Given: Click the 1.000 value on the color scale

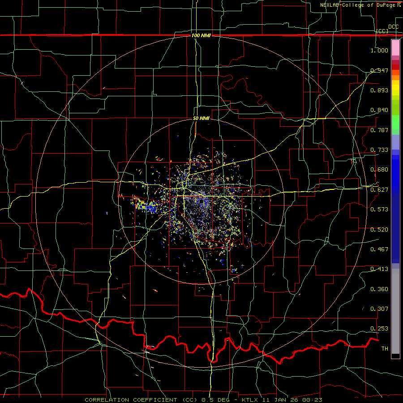Looking at the screenshot, I should pos(379,50).
